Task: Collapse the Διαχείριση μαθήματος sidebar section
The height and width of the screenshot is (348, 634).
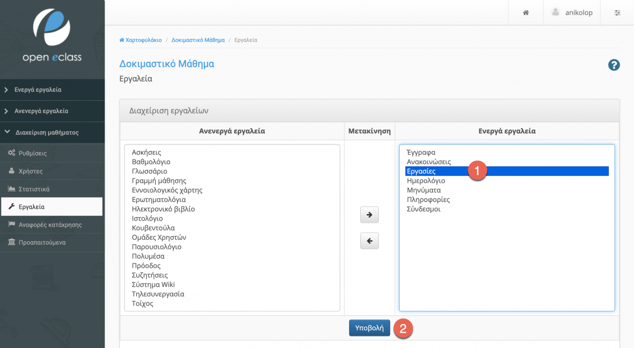Action: (x=46, y=132)
